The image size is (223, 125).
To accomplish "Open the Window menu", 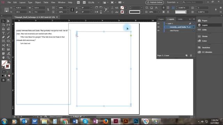I will [x=62, y=2].
